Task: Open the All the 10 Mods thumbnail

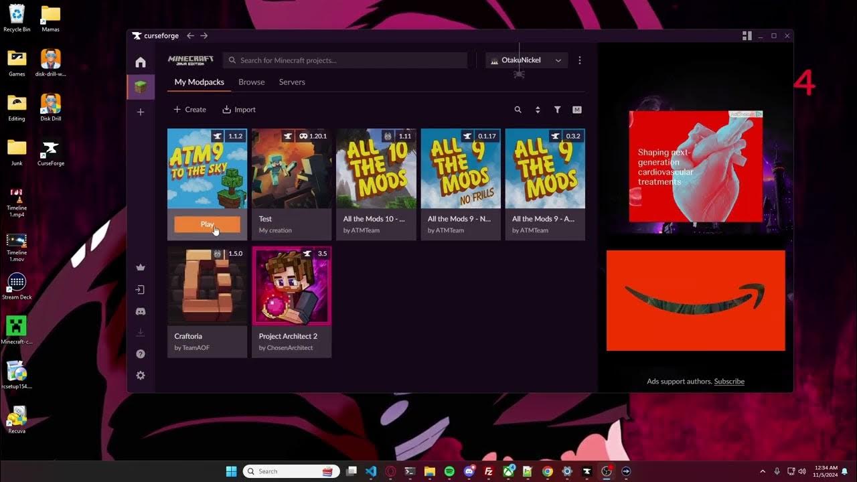Action: (x=376, y=169)
